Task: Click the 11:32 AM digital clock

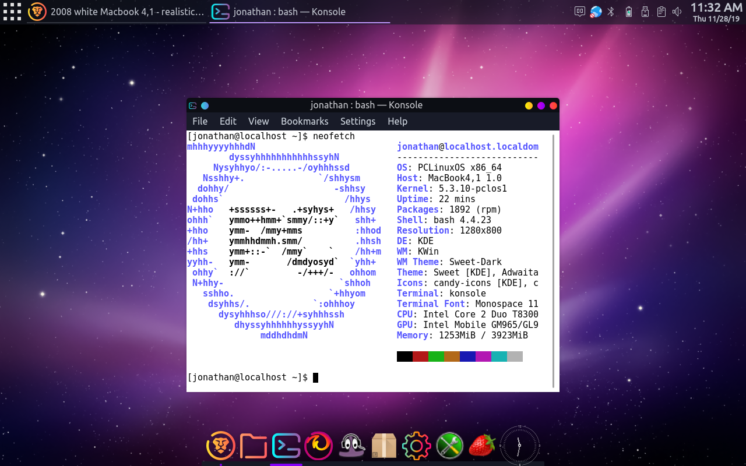Action: pos(716,8)
